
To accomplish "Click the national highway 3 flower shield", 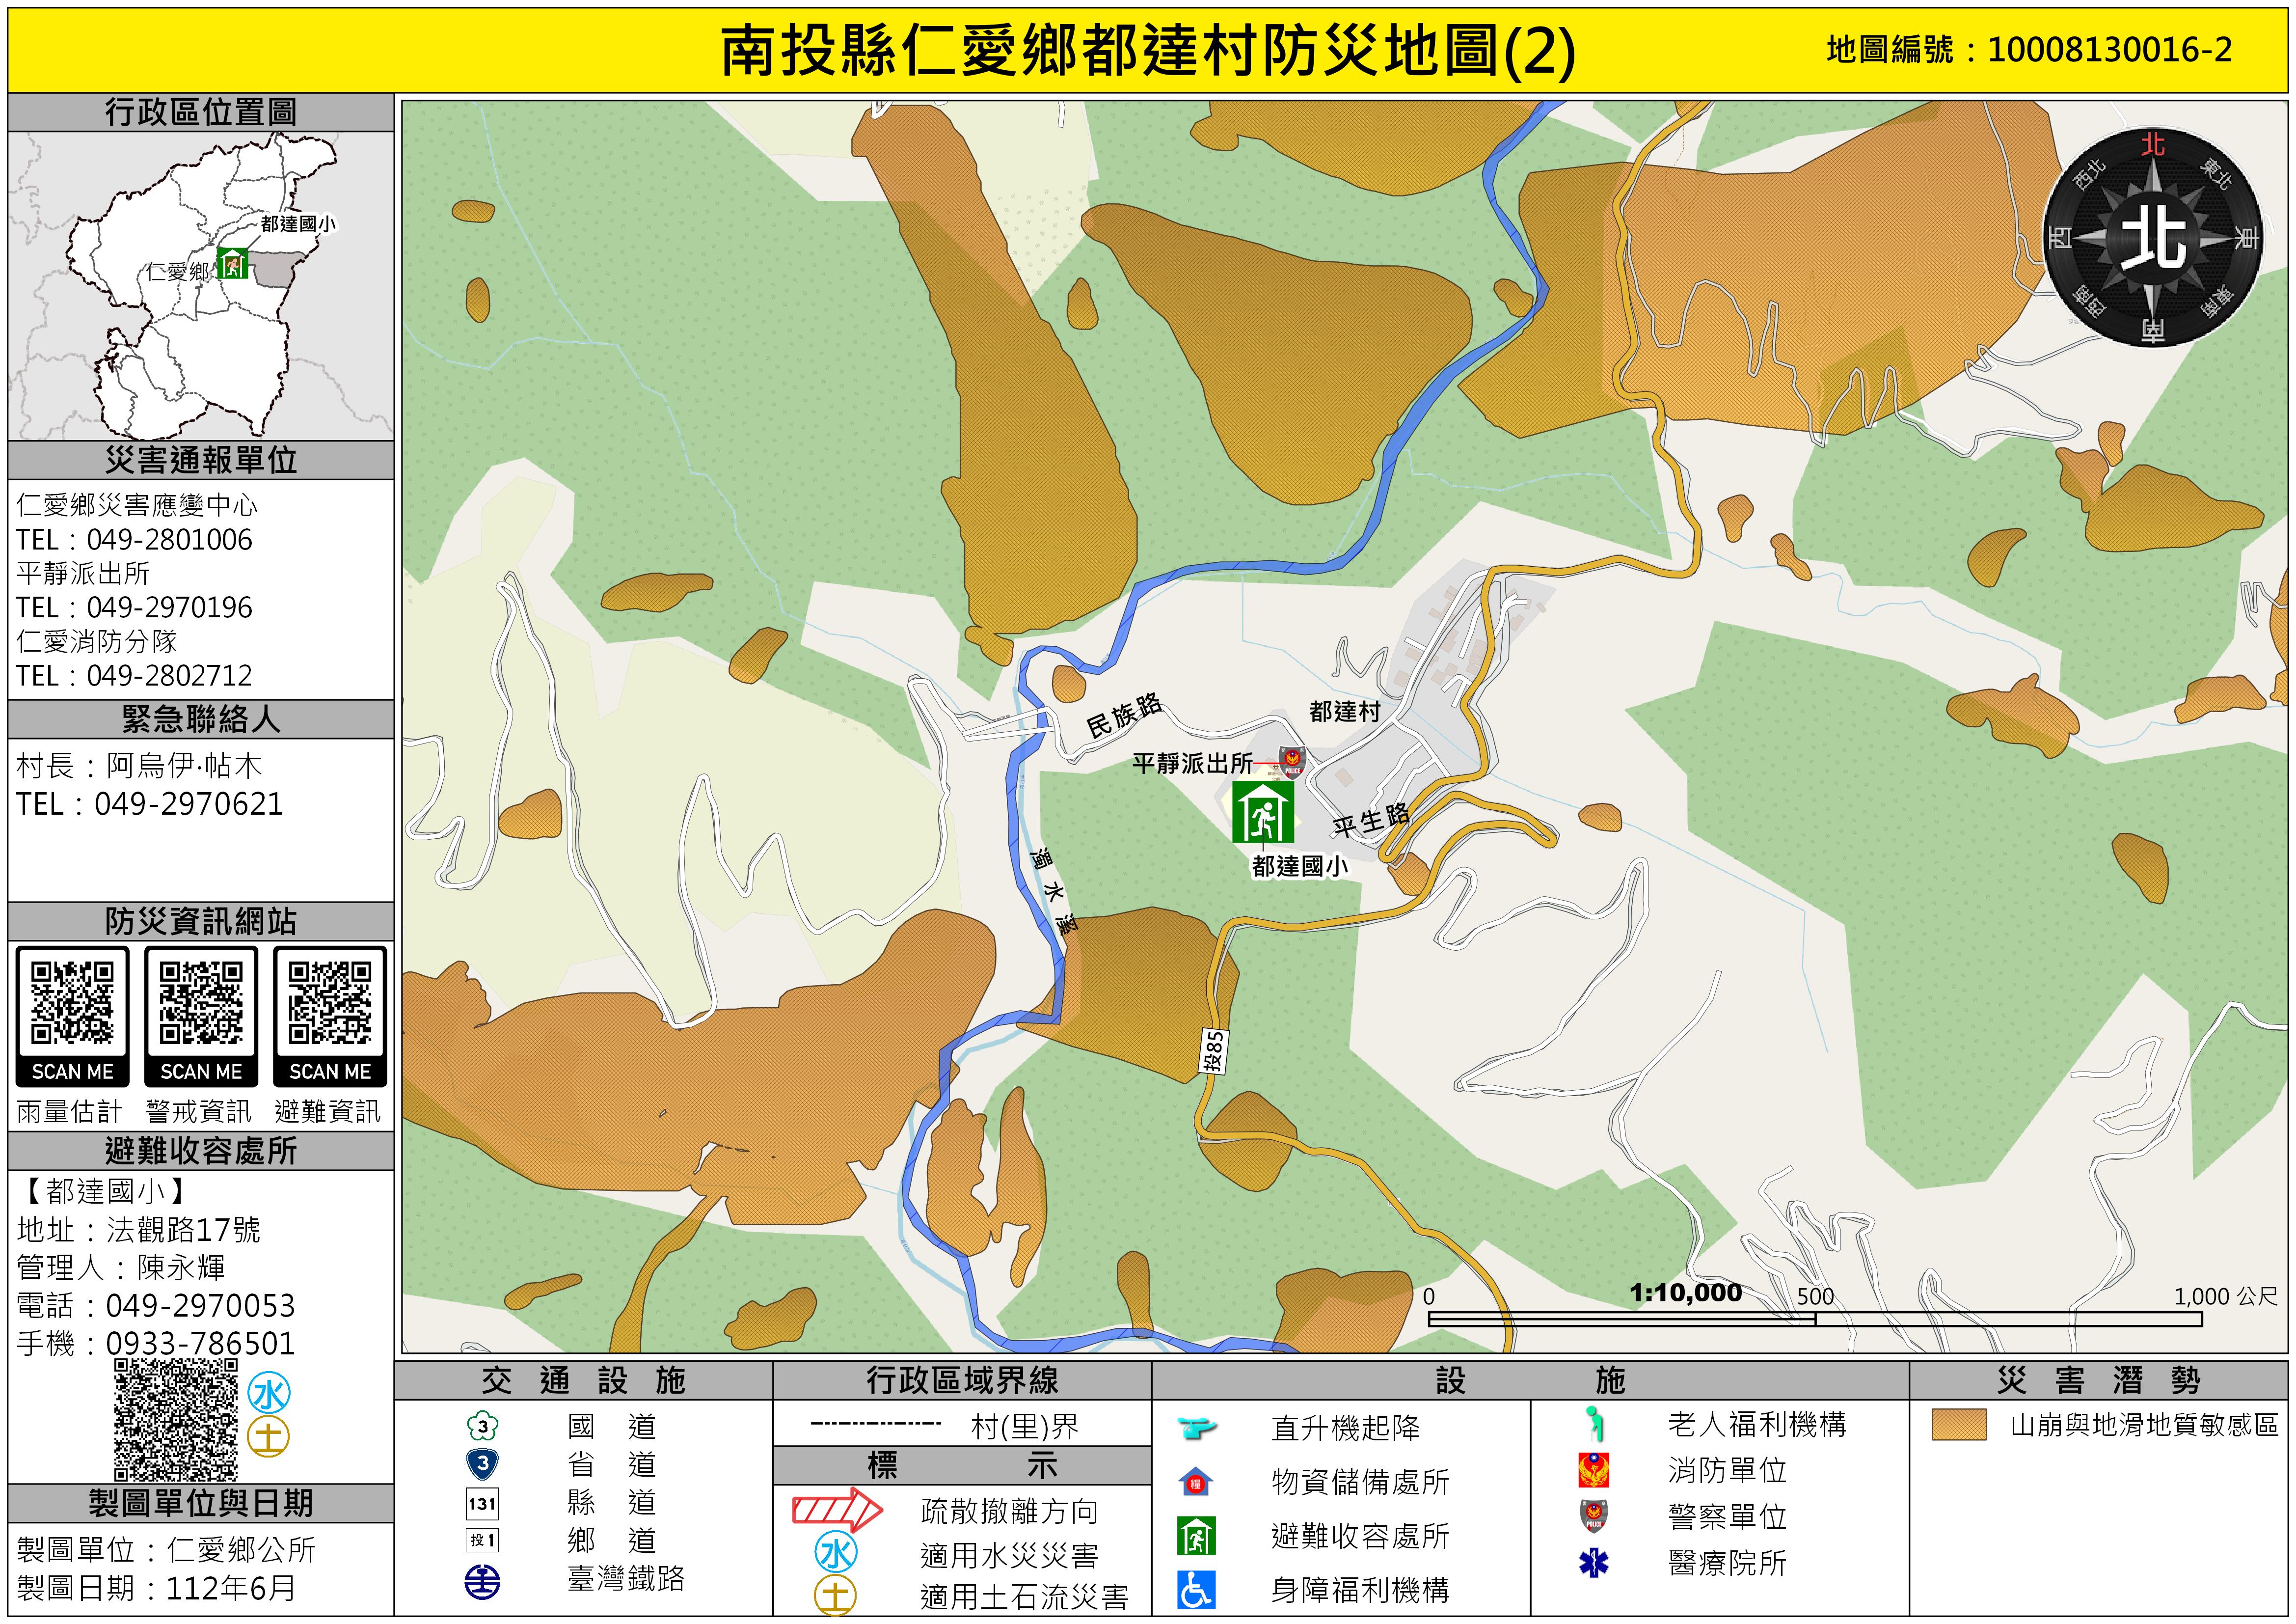I will point(482,1426).
